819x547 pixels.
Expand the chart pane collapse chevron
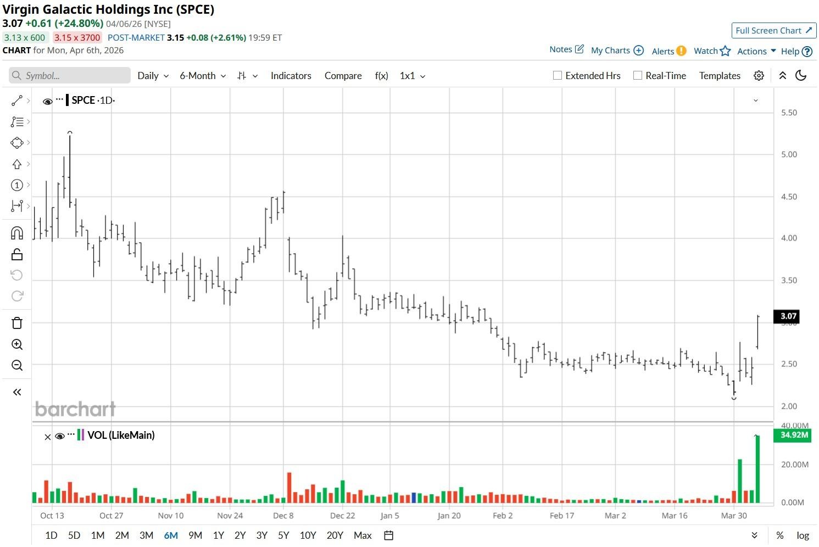(x=756, y=101)
